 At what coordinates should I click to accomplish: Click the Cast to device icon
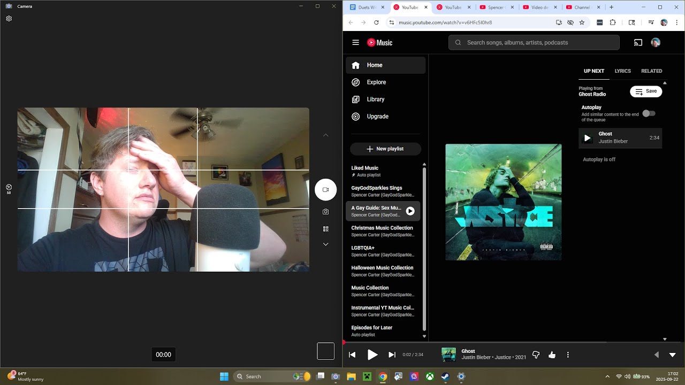pyautogui.click(x=638, y=42)
